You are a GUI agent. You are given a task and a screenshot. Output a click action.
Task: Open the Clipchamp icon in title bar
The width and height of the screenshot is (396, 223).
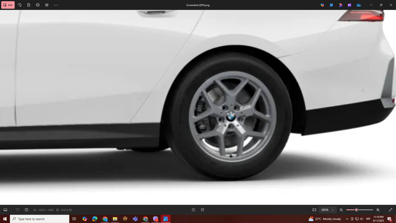[341, 5]
